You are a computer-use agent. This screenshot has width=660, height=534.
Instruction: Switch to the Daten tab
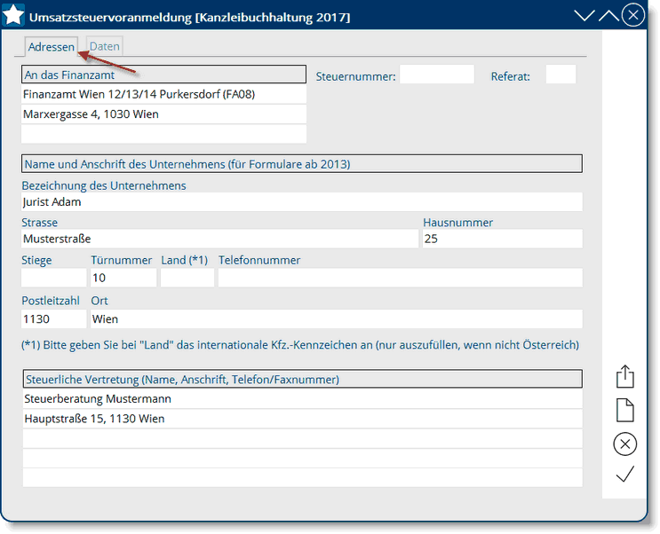(104, 47)
